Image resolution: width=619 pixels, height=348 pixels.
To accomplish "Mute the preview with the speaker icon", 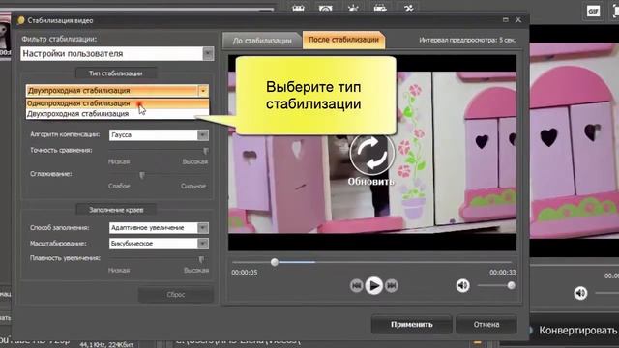I will (x=462, y=285).
